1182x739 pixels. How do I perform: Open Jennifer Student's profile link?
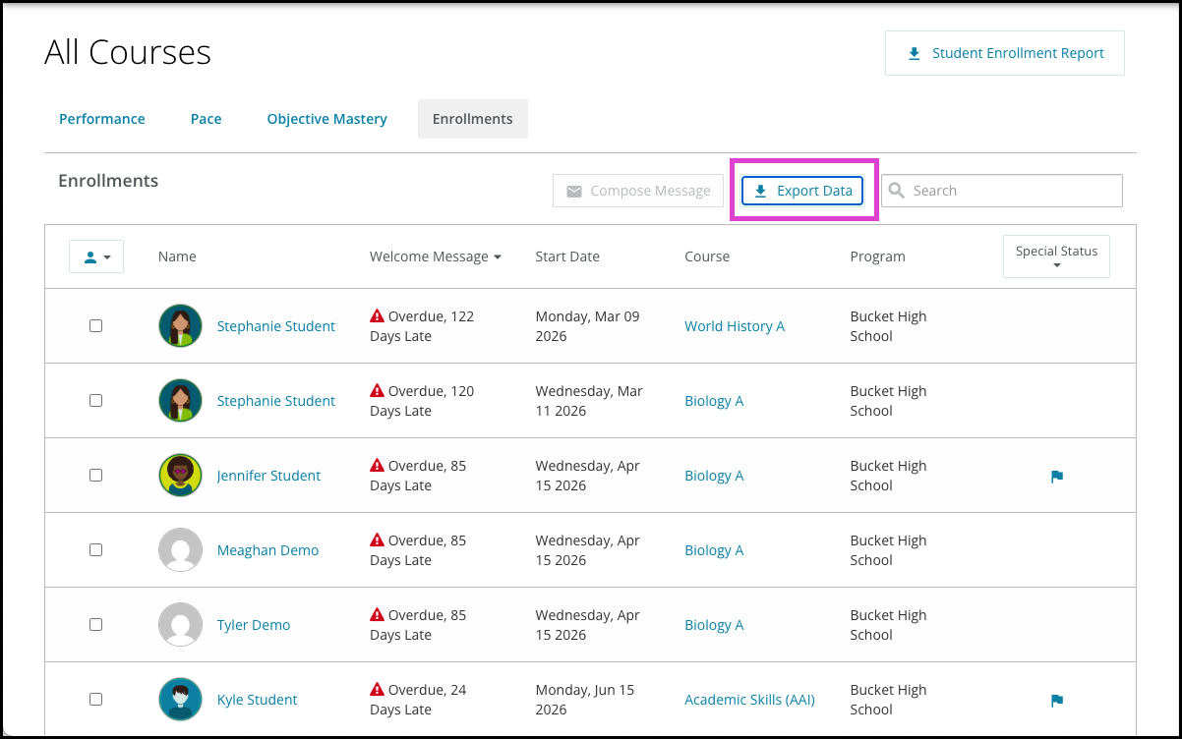point(268,476)
